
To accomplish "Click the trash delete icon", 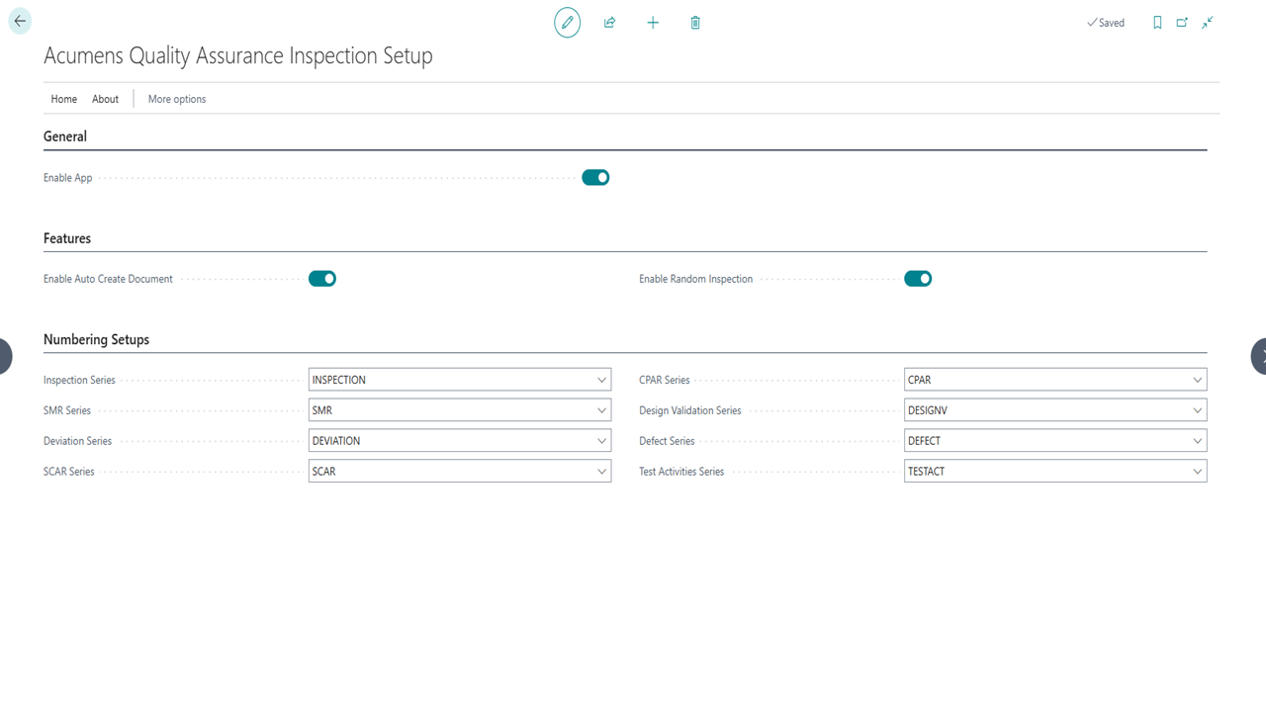I will 695,23.
